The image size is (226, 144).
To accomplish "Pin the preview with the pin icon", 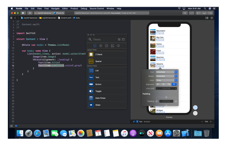I will point(134,122).
